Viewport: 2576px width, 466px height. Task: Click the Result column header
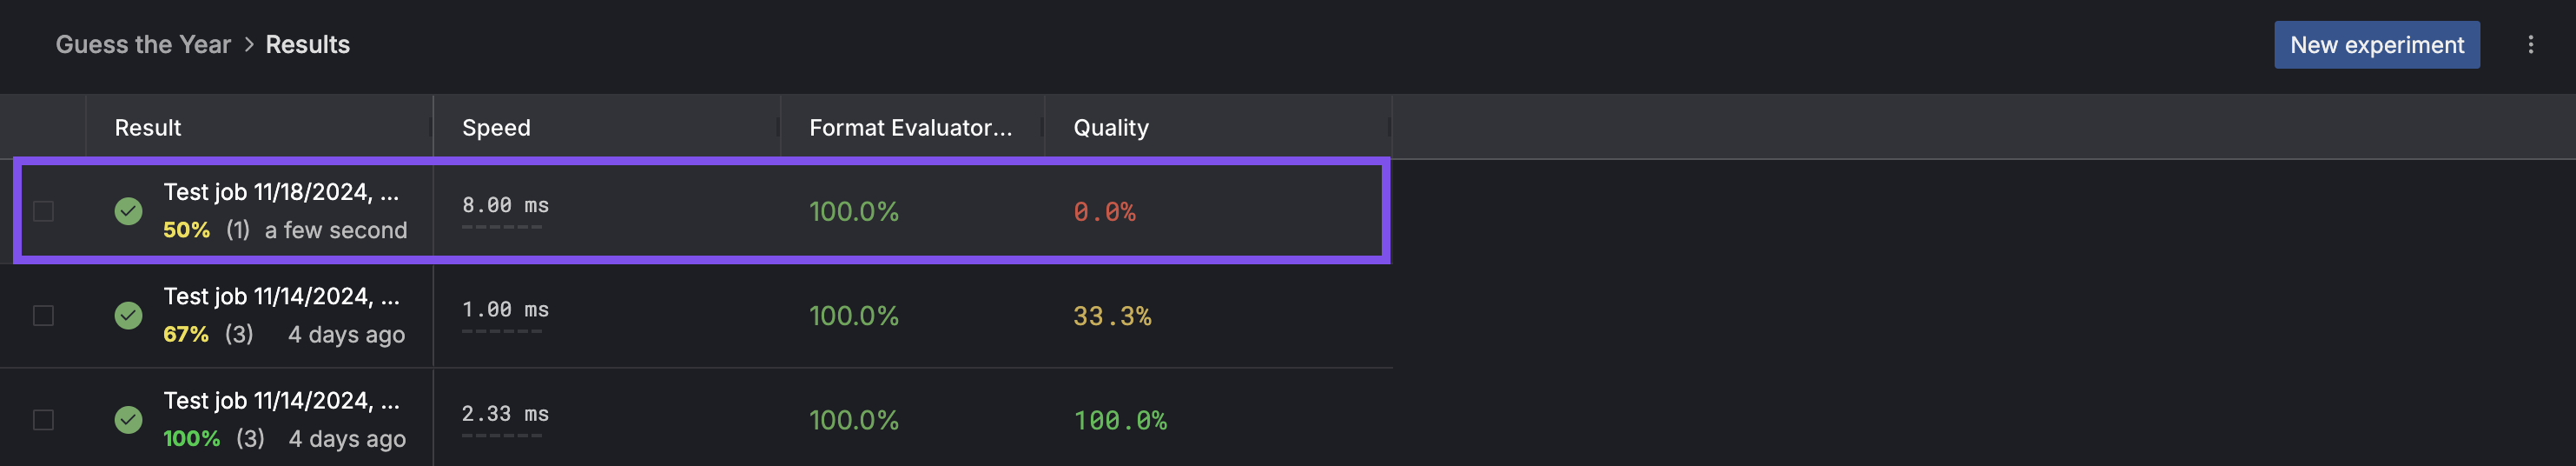pyautogui.click(x=148, y=128)
